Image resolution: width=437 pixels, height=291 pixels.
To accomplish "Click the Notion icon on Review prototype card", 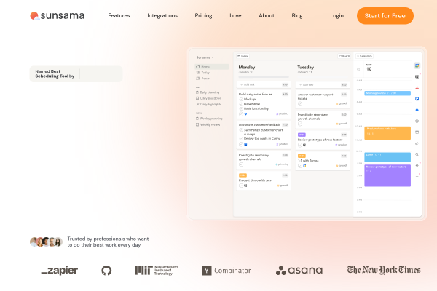I will [x=304, y=145].
